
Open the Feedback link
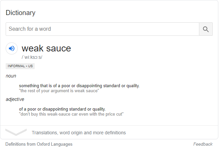[203, 144]
